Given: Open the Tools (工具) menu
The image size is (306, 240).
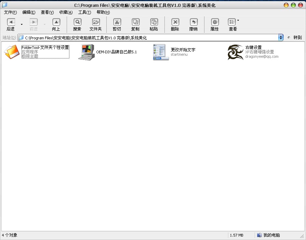Looking at the screenshot, I should pyautogui.click(x=84, y=12).
